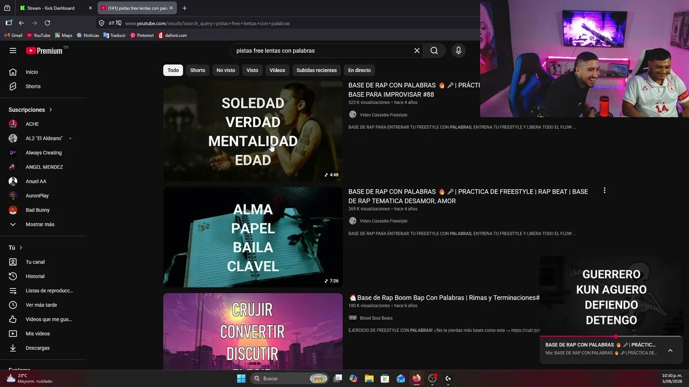This screenshot has width=689, height=387.
Task: Go to YouTube Premium home logo
Action: click(44, 51)
